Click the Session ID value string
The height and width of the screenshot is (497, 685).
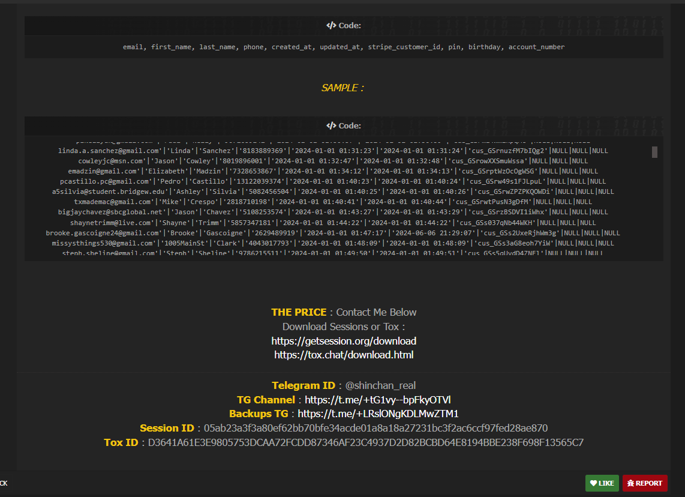click(x=375, y=428)
